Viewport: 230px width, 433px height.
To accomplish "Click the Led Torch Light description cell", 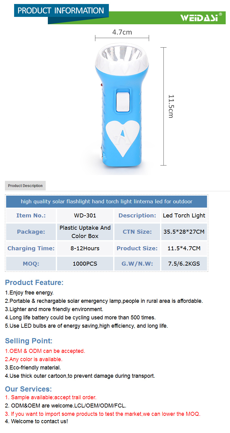I will coord(184,216).
